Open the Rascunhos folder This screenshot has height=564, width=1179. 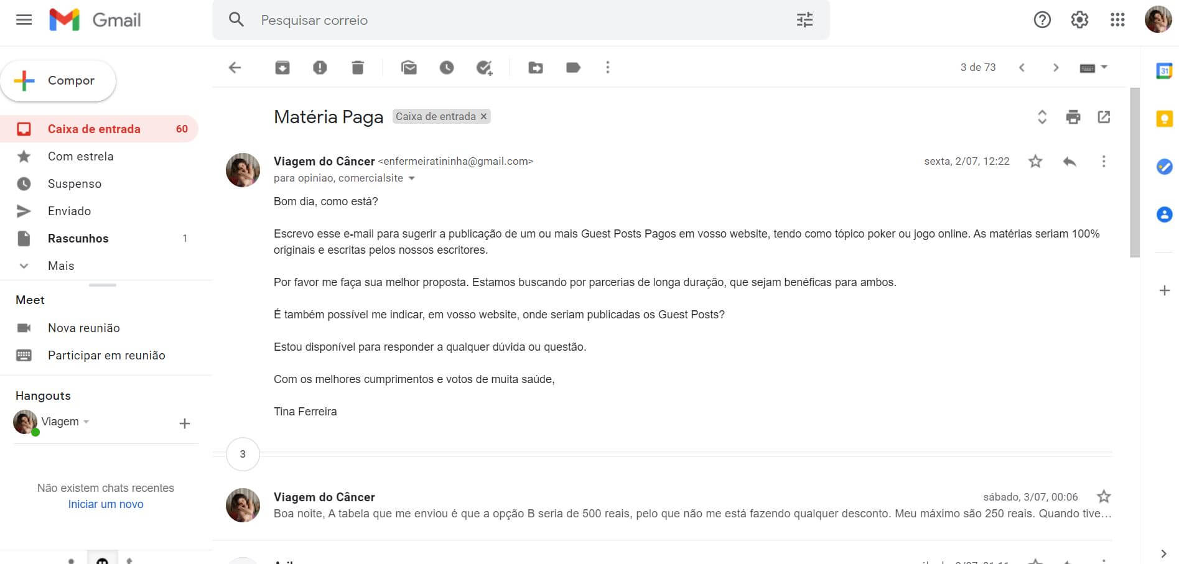point(78,238)
